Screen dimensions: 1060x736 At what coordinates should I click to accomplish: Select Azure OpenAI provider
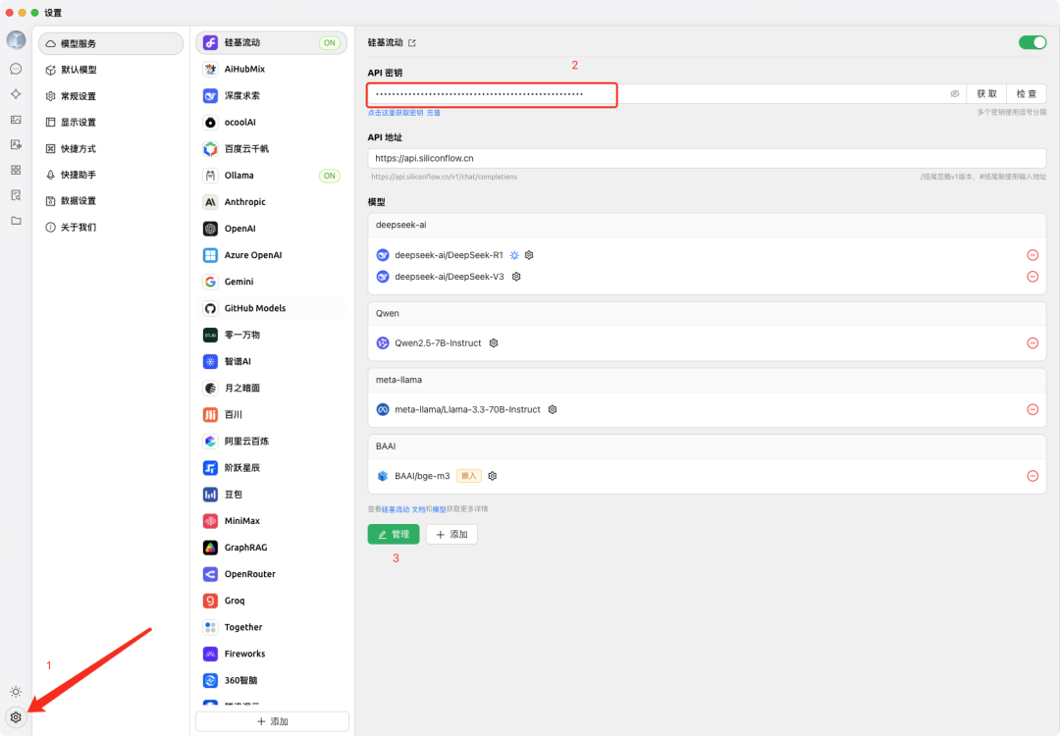(271, 255)
